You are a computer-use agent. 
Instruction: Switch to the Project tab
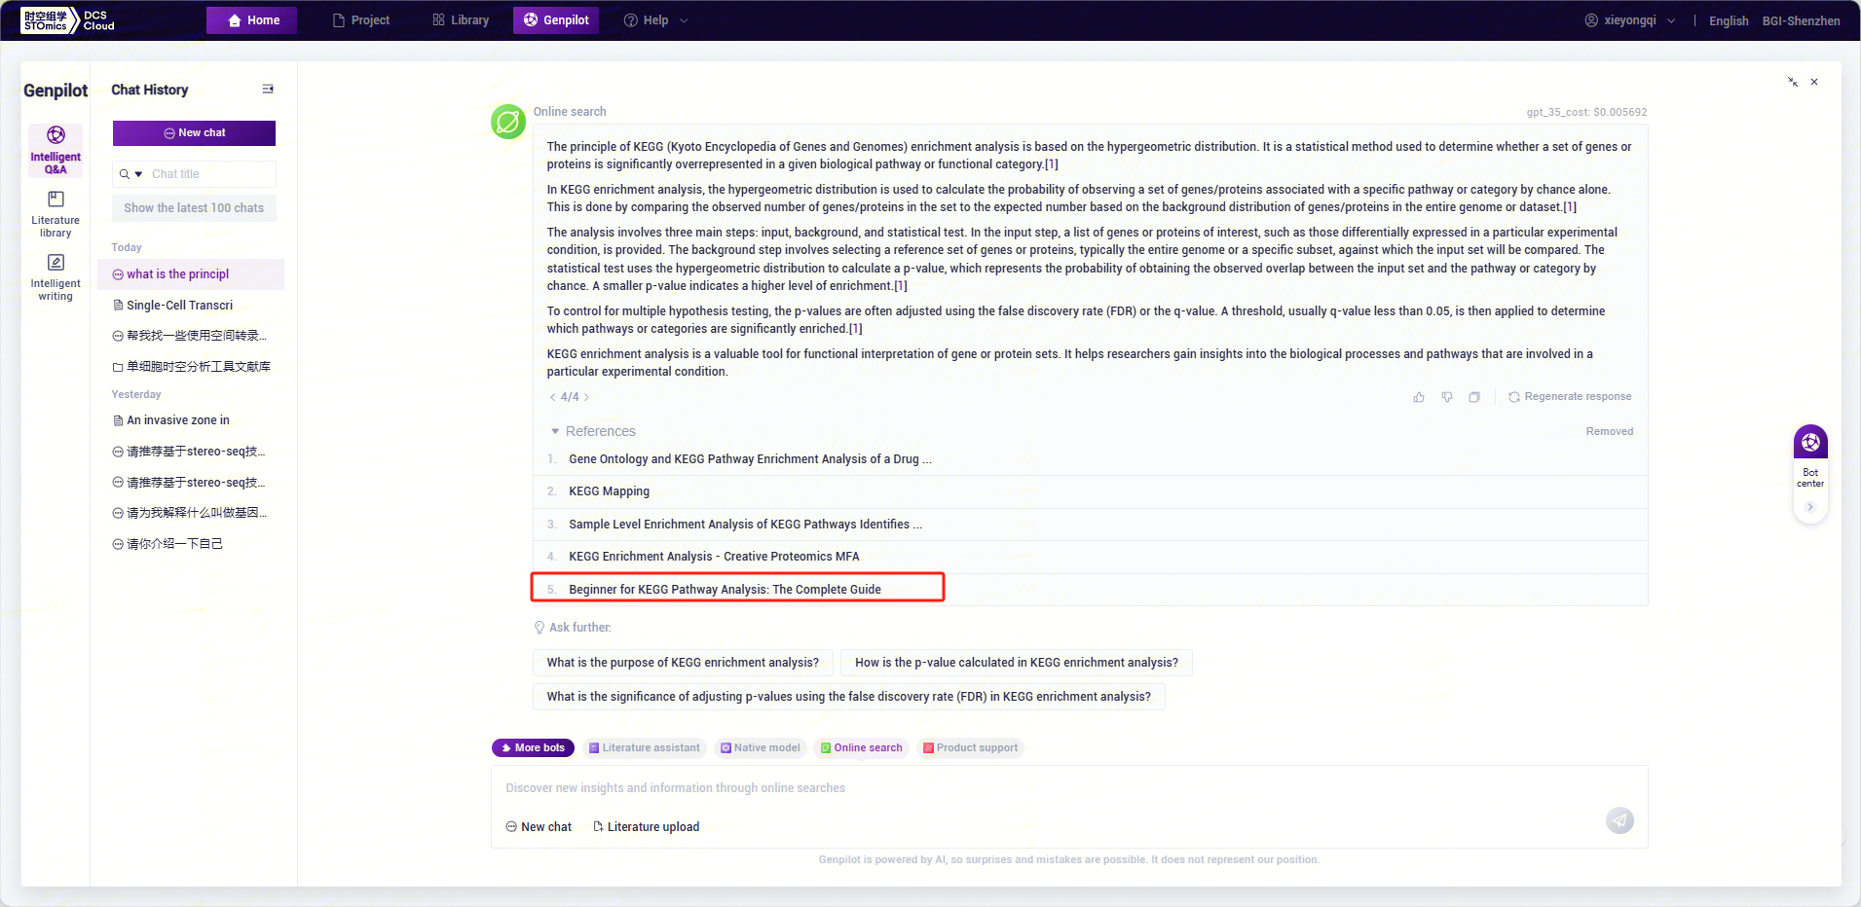pyautogui.click(x=360, y=20)
